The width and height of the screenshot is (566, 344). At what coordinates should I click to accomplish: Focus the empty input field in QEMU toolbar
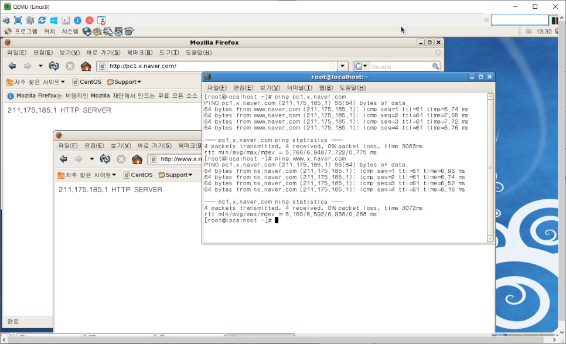click(520, 20)
